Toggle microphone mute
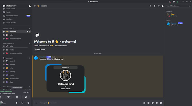 (x=17, y=103)
